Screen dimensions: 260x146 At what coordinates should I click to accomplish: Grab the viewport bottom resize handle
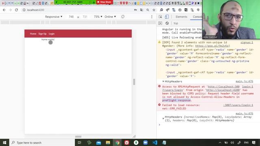78,137
